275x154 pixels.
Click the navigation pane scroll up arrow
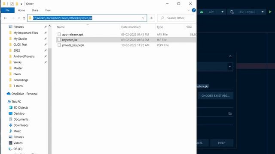click(x=50, y=26)
